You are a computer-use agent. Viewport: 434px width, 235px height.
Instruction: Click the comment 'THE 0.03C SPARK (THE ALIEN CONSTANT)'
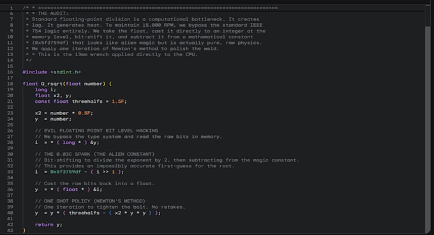click(x=100, y=154)
